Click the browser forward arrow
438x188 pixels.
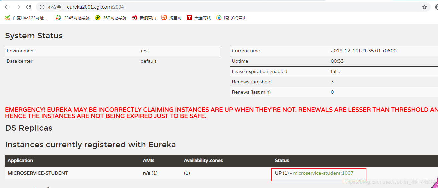point(18,7)
